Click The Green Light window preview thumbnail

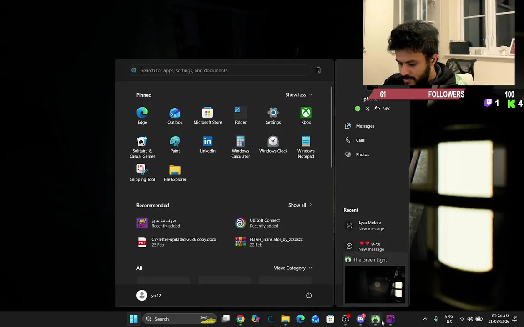click(375, 285)
